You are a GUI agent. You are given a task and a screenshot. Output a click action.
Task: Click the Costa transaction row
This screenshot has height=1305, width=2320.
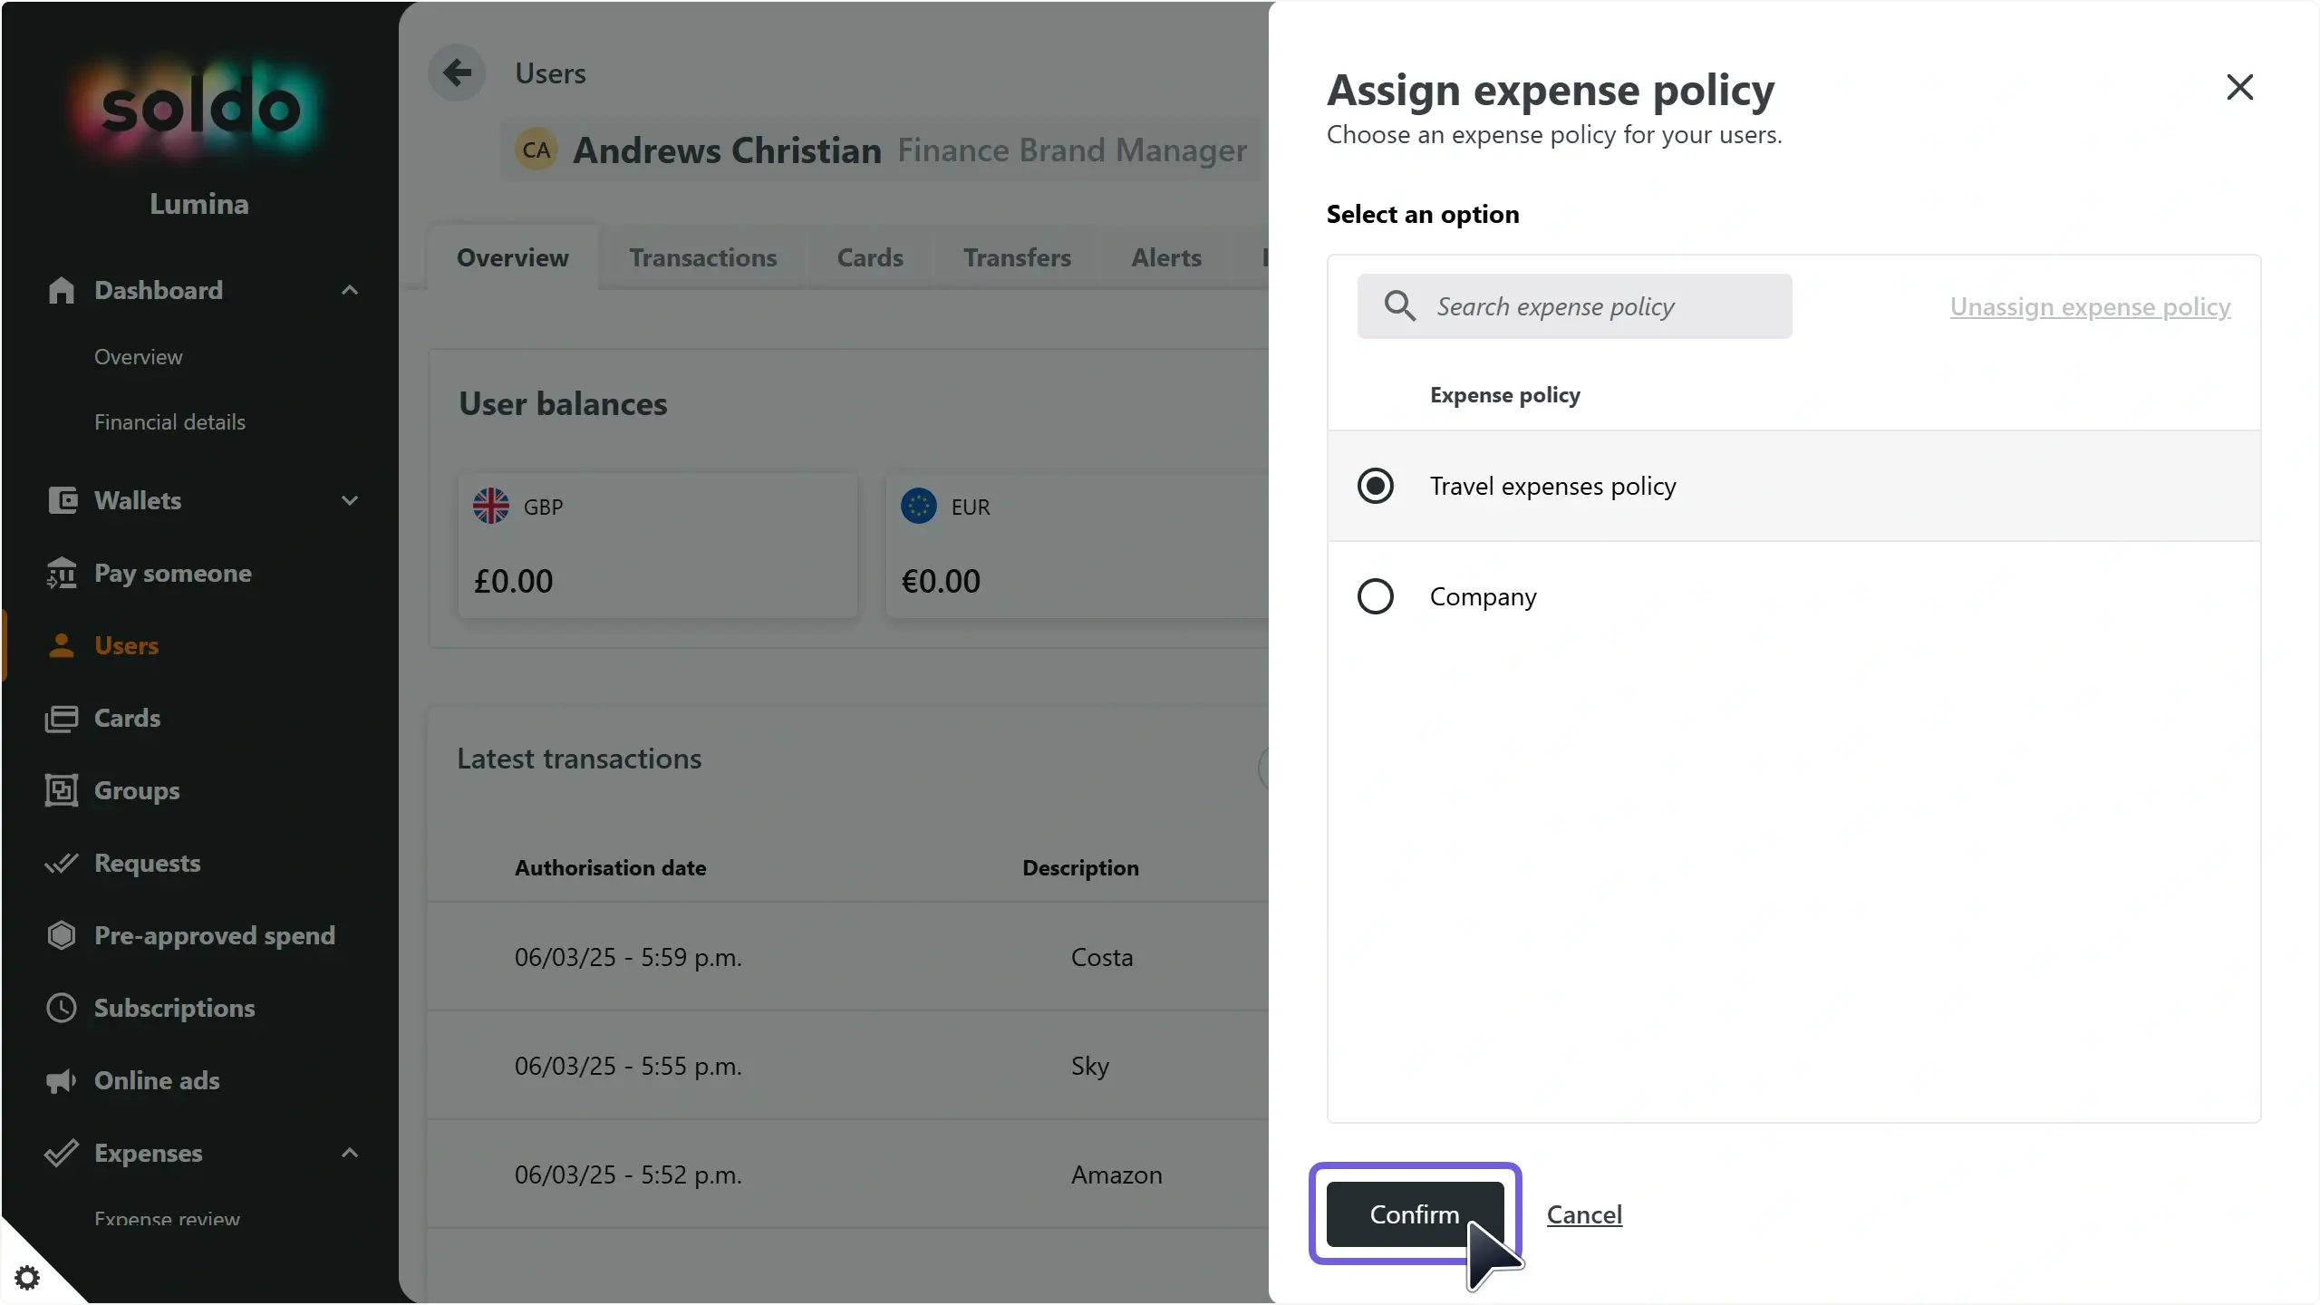tap(848, 957)
